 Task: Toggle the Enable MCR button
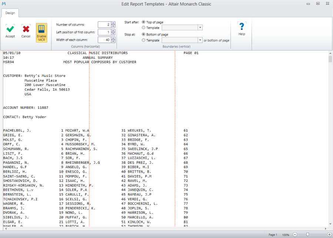point(41,33)
